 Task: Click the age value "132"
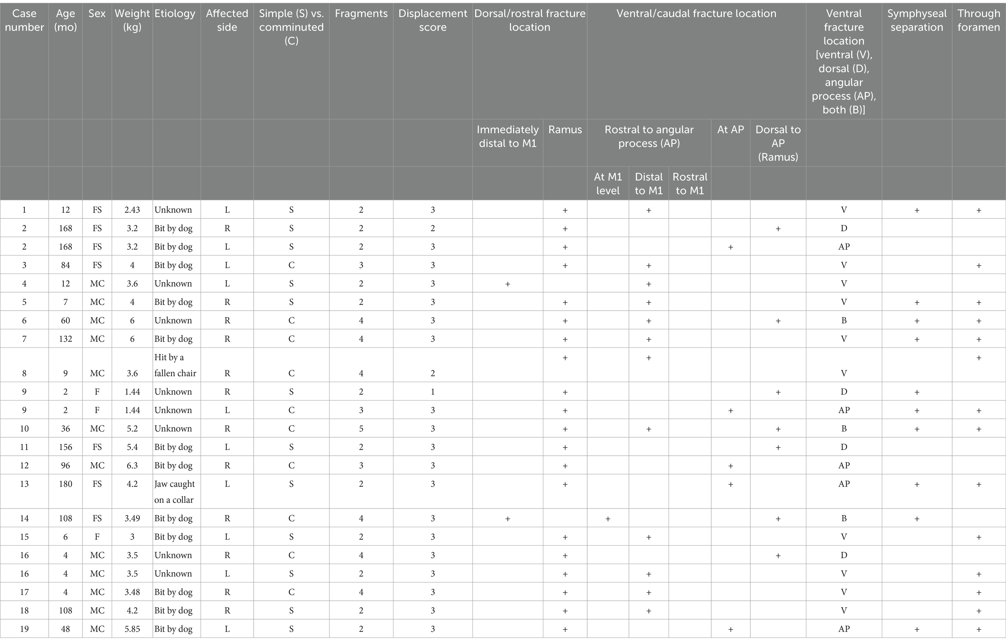point(66,339)
